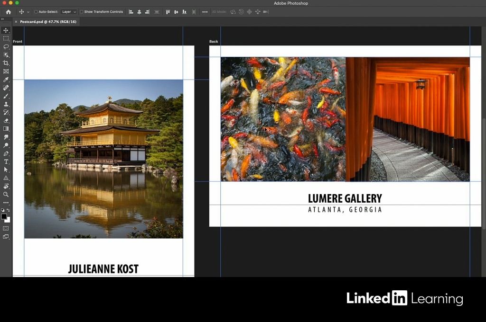486x322 pixels.
Task: Activate the Pen tool
Action: (x=6, y=153)
